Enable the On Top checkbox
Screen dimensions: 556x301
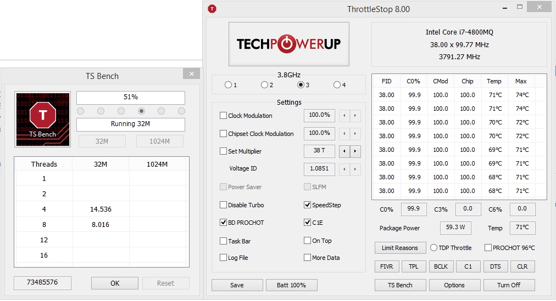pyautogui.click(x=308, y=241)
